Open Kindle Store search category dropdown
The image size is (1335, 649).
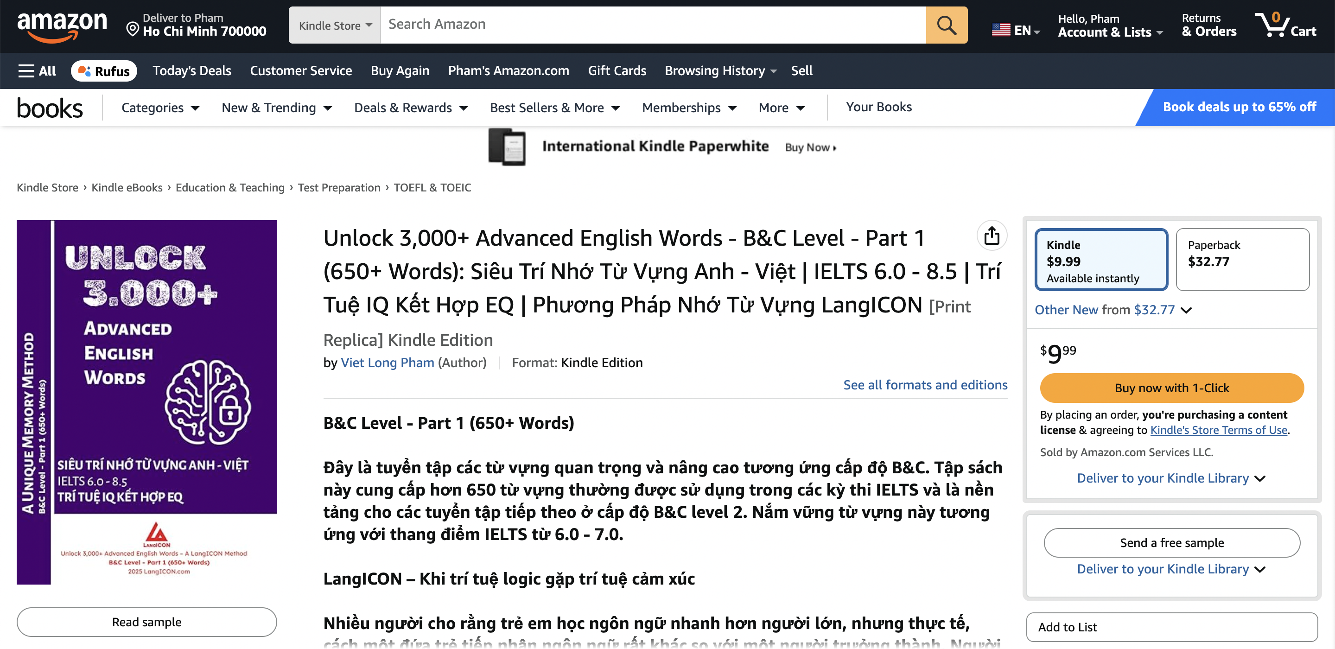335,25
